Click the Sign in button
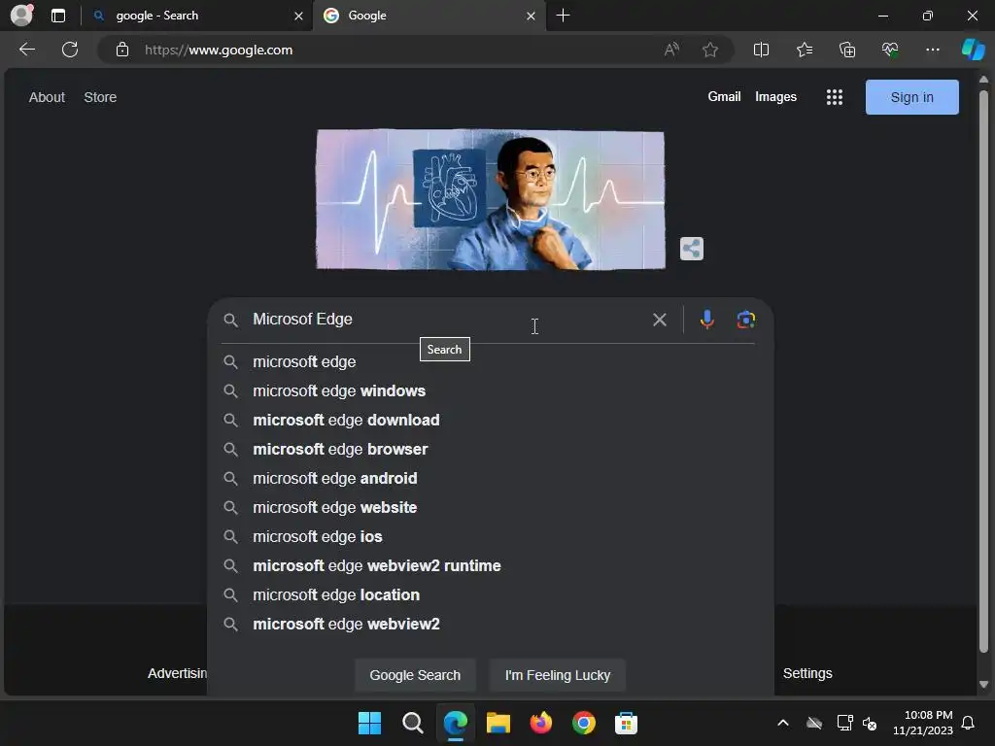Image resolution: width=995 pixels, height=746 pixels. [x=911, y=97]
